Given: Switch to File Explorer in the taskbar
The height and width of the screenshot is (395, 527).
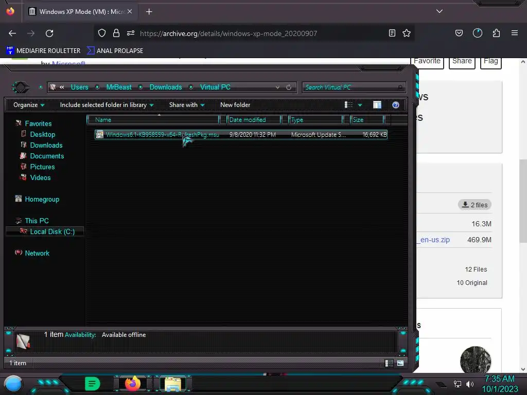Looking at the screenshot, I should [x=173, y=384].
